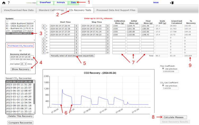Clear release row 7 using its X button
The width and height of the screenshot is (199, 125).
pyautogui.click(x=44, y=44)
